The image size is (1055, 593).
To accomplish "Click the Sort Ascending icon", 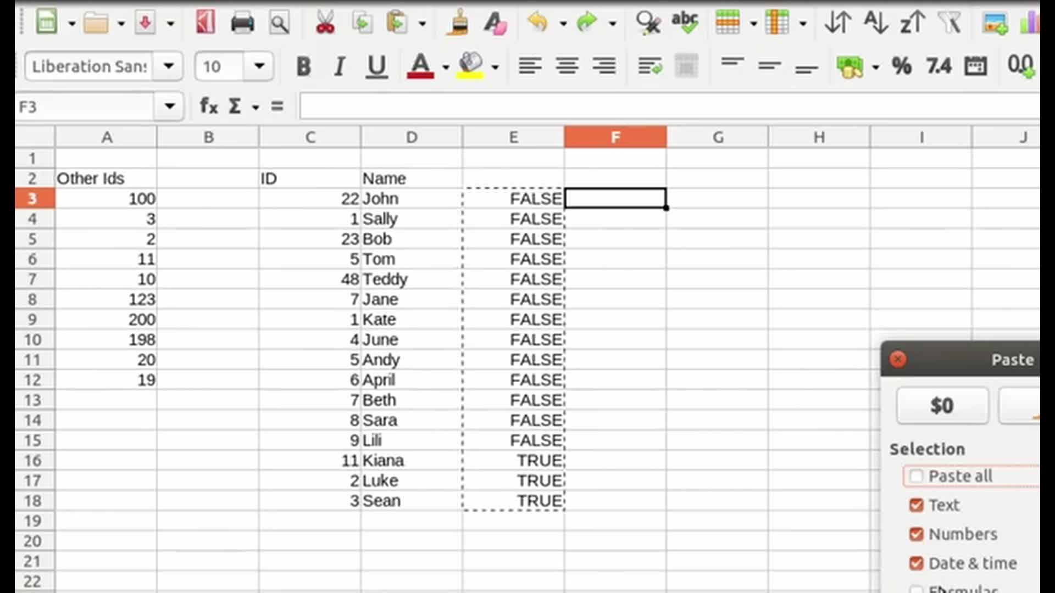I will (x=875, y=22).
